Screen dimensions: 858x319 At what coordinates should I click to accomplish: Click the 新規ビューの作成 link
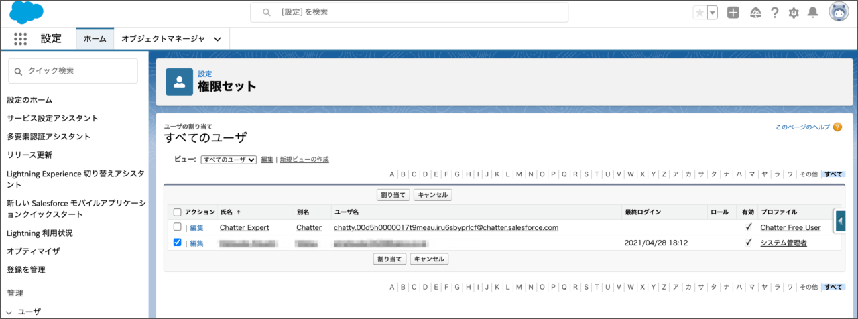click(304, 159)
